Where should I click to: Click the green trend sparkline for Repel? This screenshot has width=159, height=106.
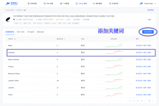point(114,45)
